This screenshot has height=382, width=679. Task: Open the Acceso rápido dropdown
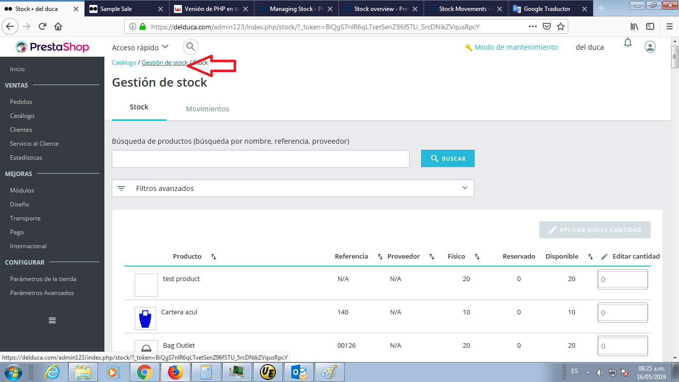[x=140, y=47]
